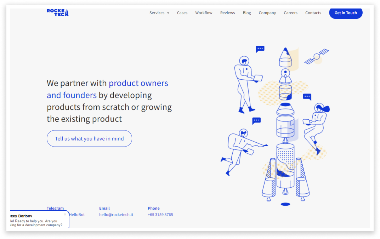Image resolution: width=380 pixels, height=239 pixels.
Task: Click the Rocketech logo
Action: (57, 12)
